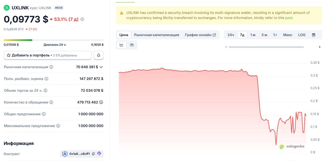Set chart range to Макс
324x161 pixels.
click(x=288, y=35)
